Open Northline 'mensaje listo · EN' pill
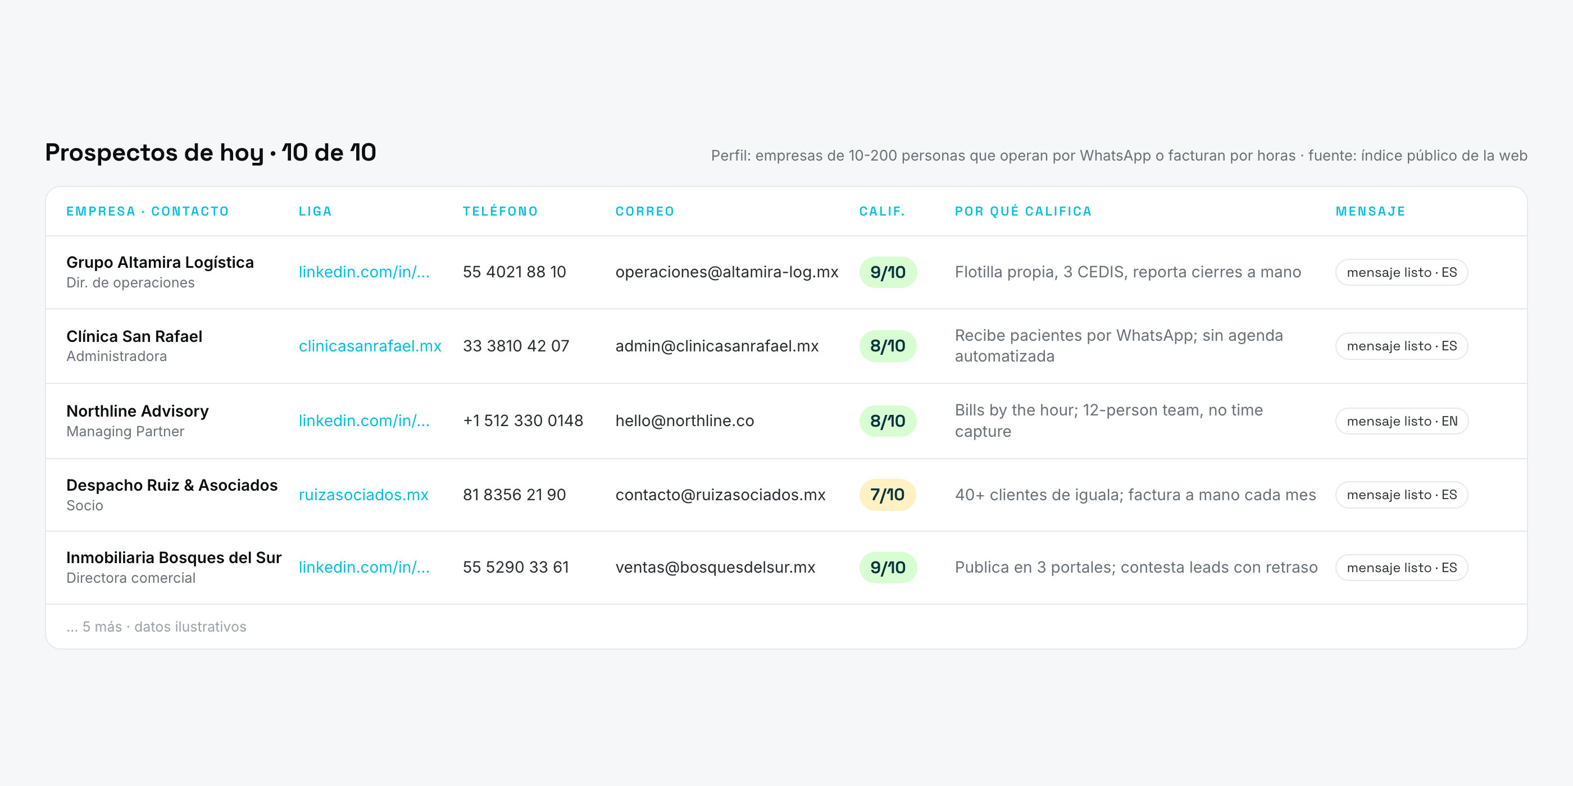The width and height of the screenshot is (1573, 786). (1402, 421)
